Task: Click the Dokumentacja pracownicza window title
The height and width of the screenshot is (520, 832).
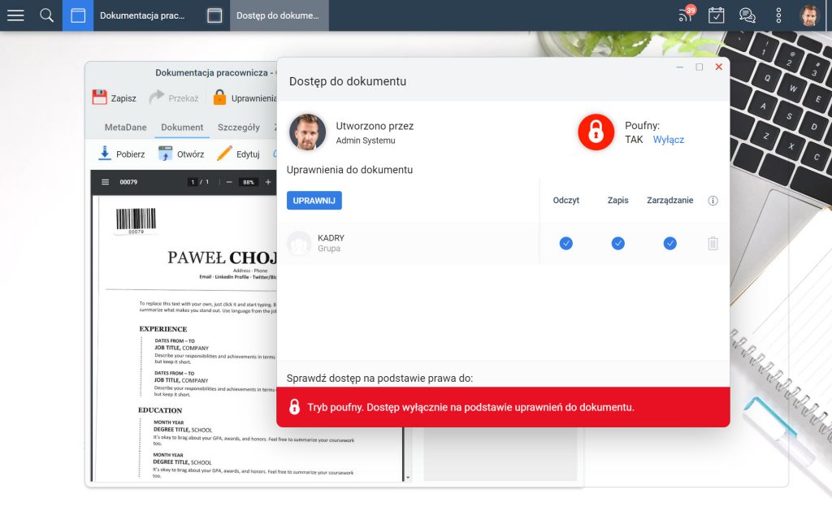Action: click(214, 72)
